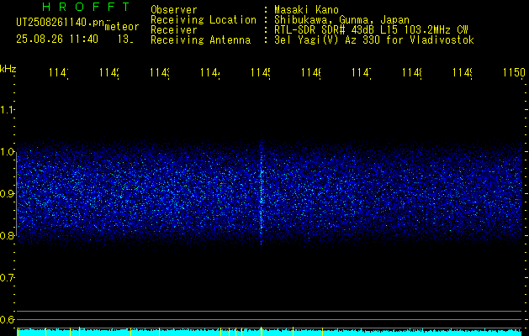
Task: Click the 0.7 kHz frequency label
Action: point(7,277)
